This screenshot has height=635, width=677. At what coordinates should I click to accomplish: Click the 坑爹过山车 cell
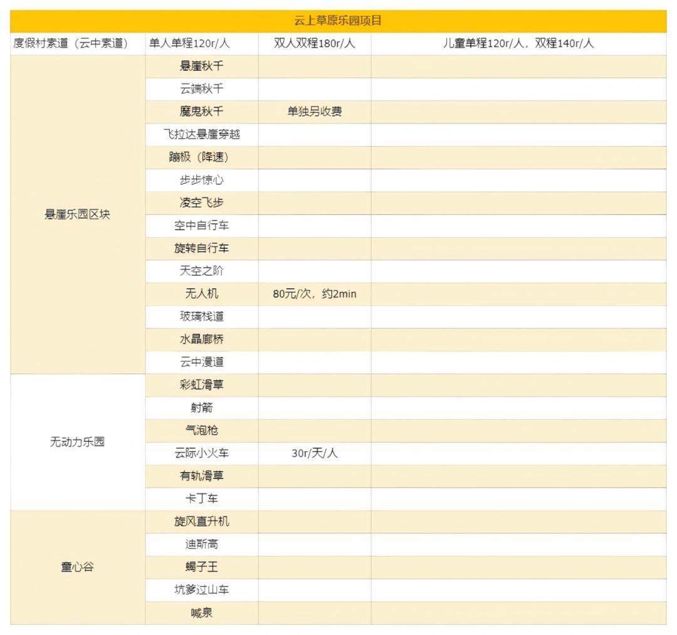[x=201, y=590]
